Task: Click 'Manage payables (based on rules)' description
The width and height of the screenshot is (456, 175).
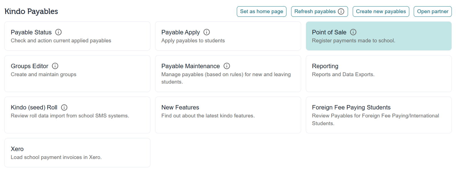Action: (x=226, y=78)
